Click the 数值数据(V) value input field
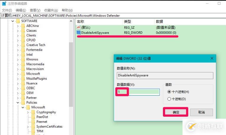Viewport: 226px width, 135px height. [138, 92]
